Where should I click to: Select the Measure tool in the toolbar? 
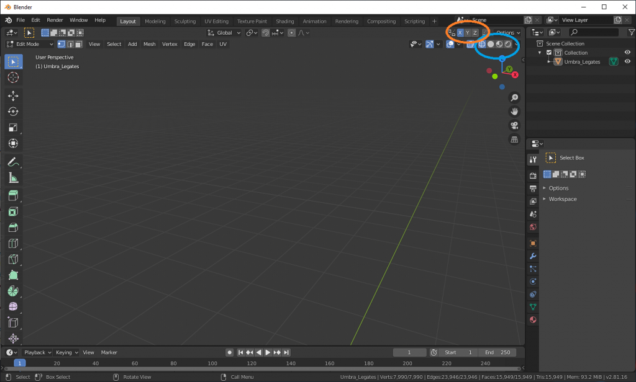pyautogui.click(x=13, y=177)
